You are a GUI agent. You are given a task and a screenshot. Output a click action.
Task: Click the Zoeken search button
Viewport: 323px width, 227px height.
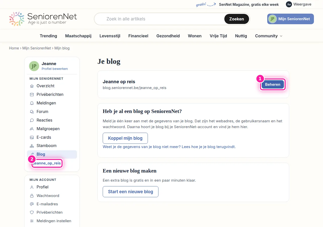237,19
